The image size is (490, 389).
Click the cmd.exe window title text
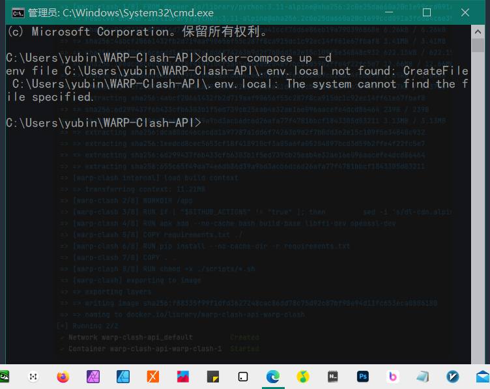click(x=121, y=13)
